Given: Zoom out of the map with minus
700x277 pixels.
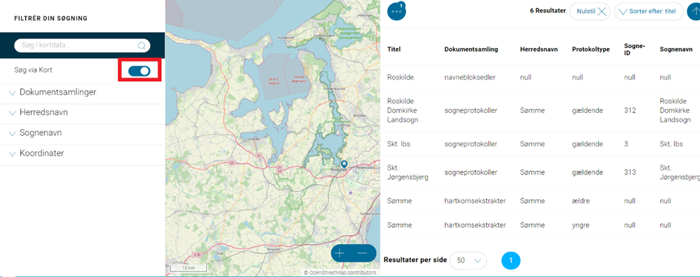Looking at the screenshot, I should pyautogui.click(x=362, y=253).
